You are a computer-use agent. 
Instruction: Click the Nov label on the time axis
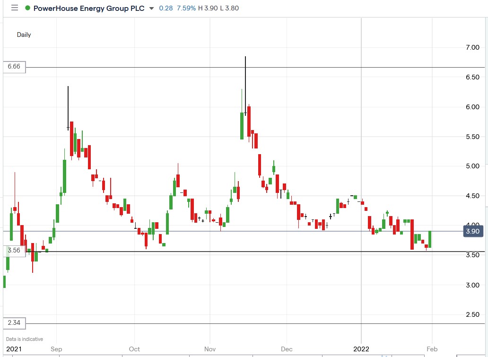(209, 349)
